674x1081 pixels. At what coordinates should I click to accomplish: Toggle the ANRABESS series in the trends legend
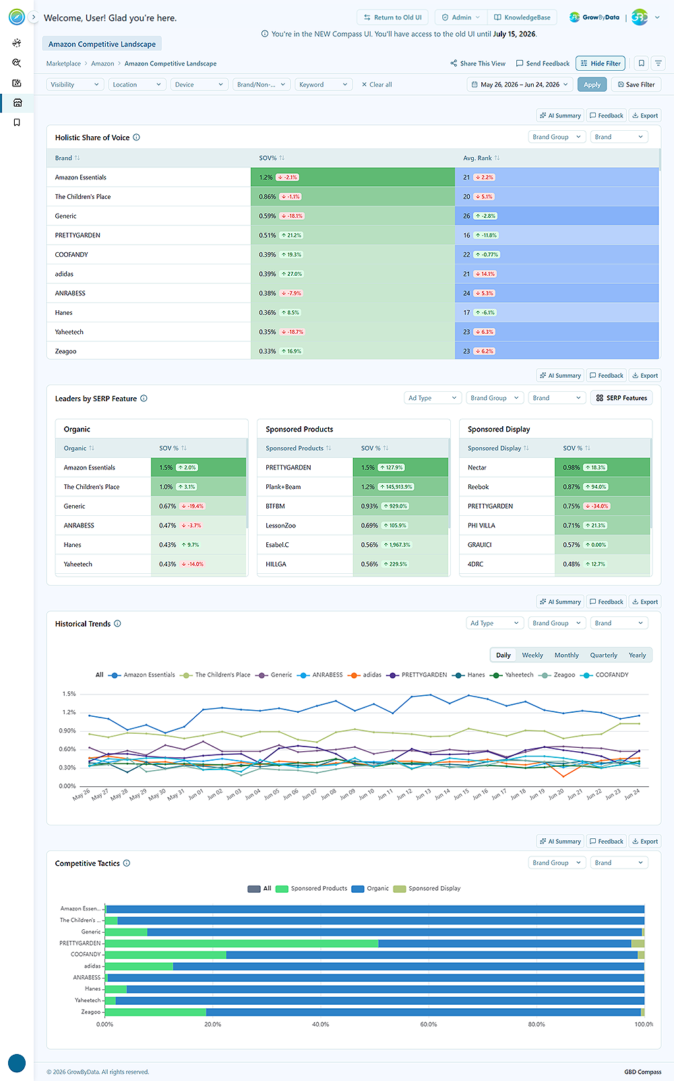click(x=320, y=675)
